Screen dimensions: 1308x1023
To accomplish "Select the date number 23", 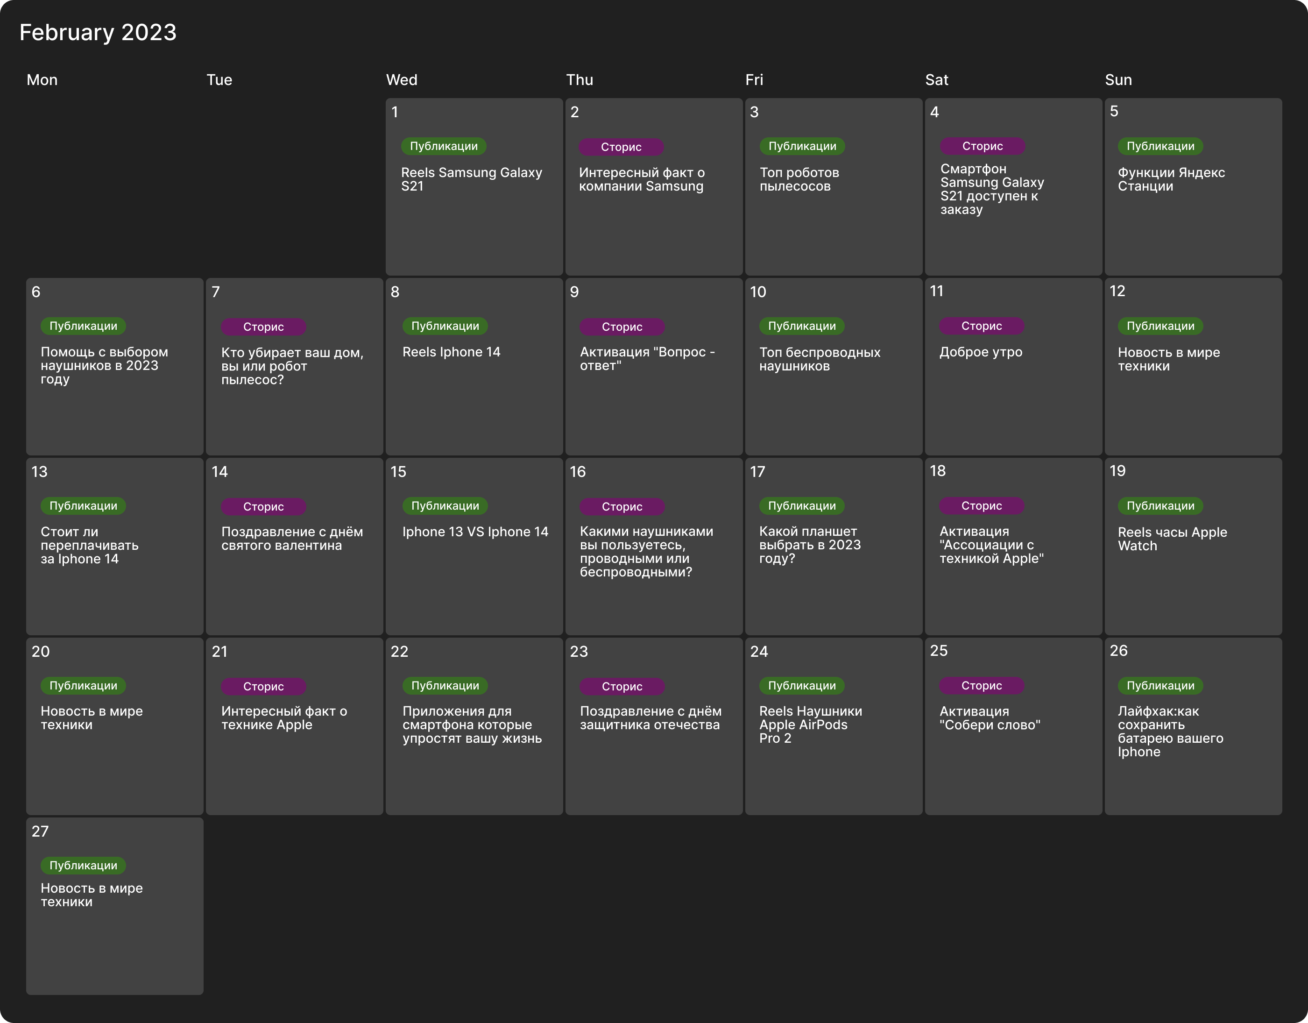I will (x=579, y=652).
